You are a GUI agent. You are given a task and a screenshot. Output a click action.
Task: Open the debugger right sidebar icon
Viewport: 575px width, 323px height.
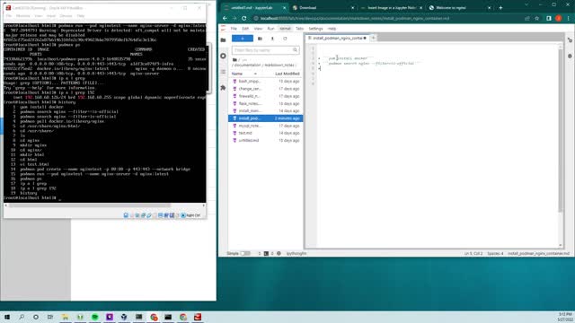click(x=570, y=56)
